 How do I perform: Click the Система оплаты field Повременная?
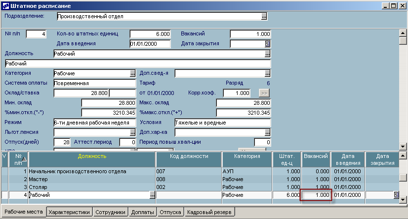[95, 83]
